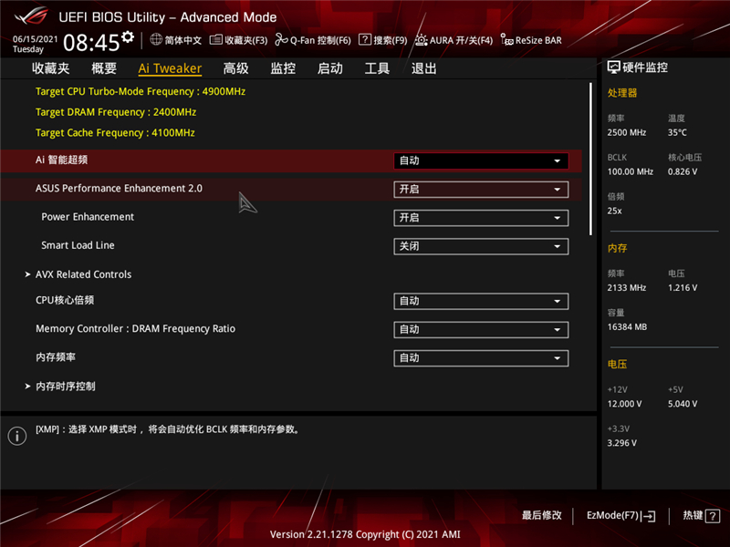Click the XMP help description text
Image resolution: width=730 pixels, height=547 pixels.
(x=168, y=429)
